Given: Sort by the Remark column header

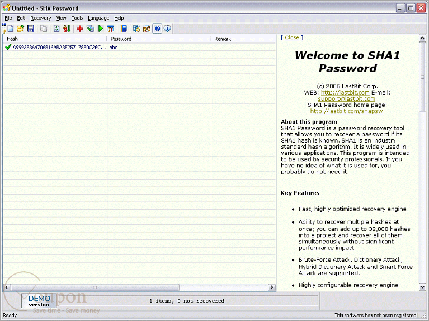Looking at the screenshot, I should click(243, 39).
